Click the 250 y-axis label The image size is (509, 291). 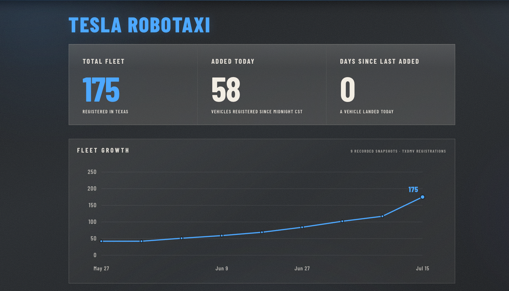tap(92, 172)
